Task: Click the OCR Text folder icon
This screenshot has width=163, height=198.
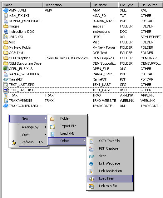Action: point(6,53)
